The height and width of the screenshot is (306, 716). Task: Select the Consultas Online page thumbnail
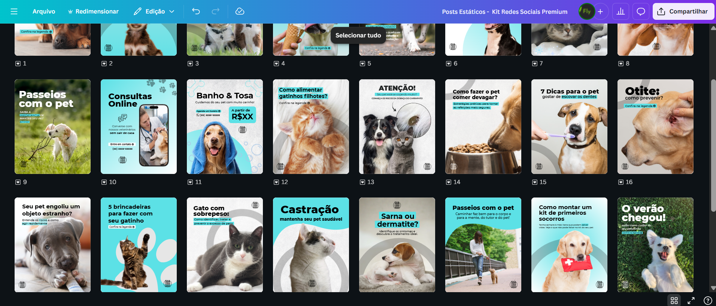point(139,126)
